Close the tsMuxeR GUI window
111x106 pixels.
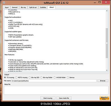coord(106,2)
